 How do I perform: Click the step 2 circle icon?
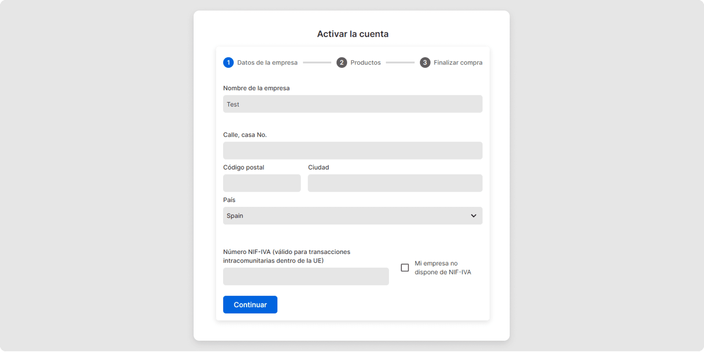click(x=342, y=63)
